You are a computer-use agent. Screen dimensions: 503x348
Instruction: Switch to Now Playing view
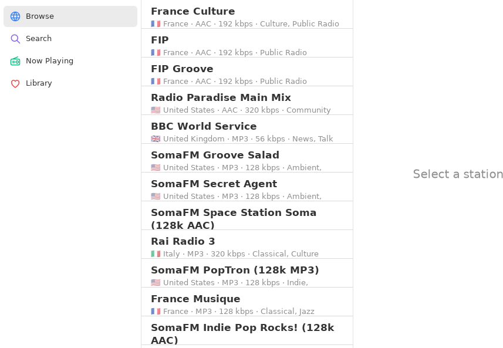[70, 61]
